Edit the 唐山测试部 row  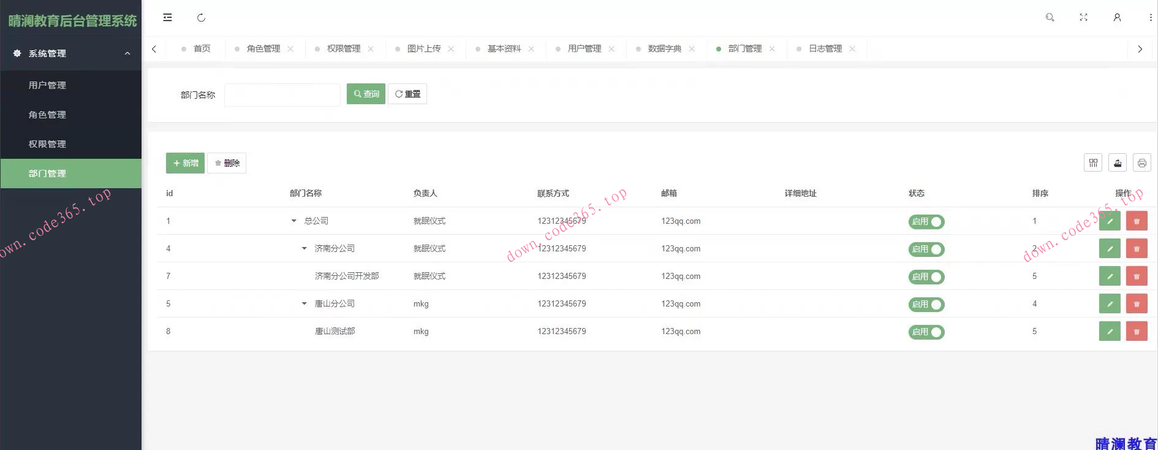point(1110,331)
